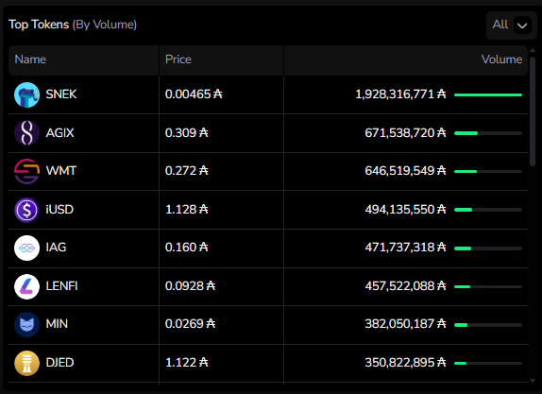
Task: Select the DJED token name
Action: [59, 363]
